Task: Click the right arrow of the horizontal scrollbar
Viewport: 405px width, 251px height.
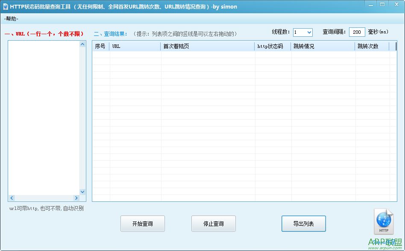Action: pyautogui.click(x=77, y=198)
